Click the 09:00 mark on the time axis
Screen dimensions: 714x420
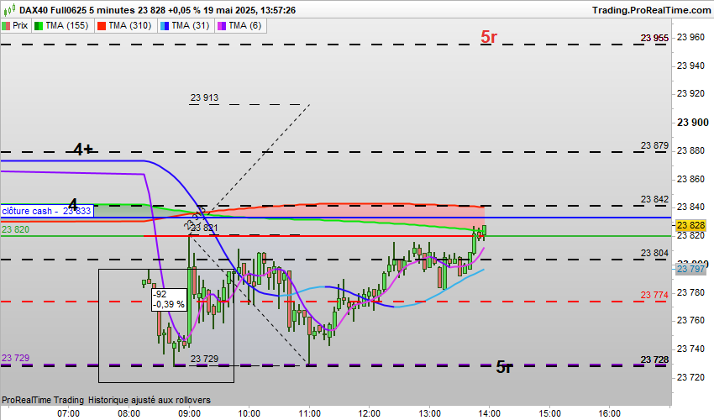[x=189, y=413]
